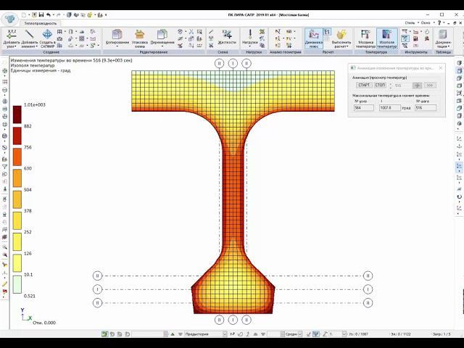
Task: Click the step spinner in animation dialog
Action: (391, 86)
